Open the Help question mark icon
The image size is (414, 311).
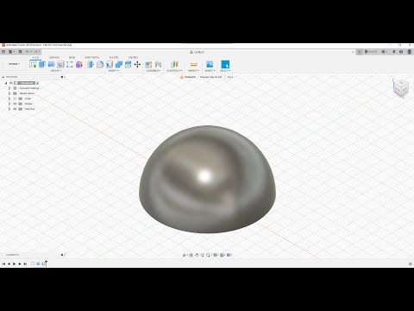tap(401, 52)
